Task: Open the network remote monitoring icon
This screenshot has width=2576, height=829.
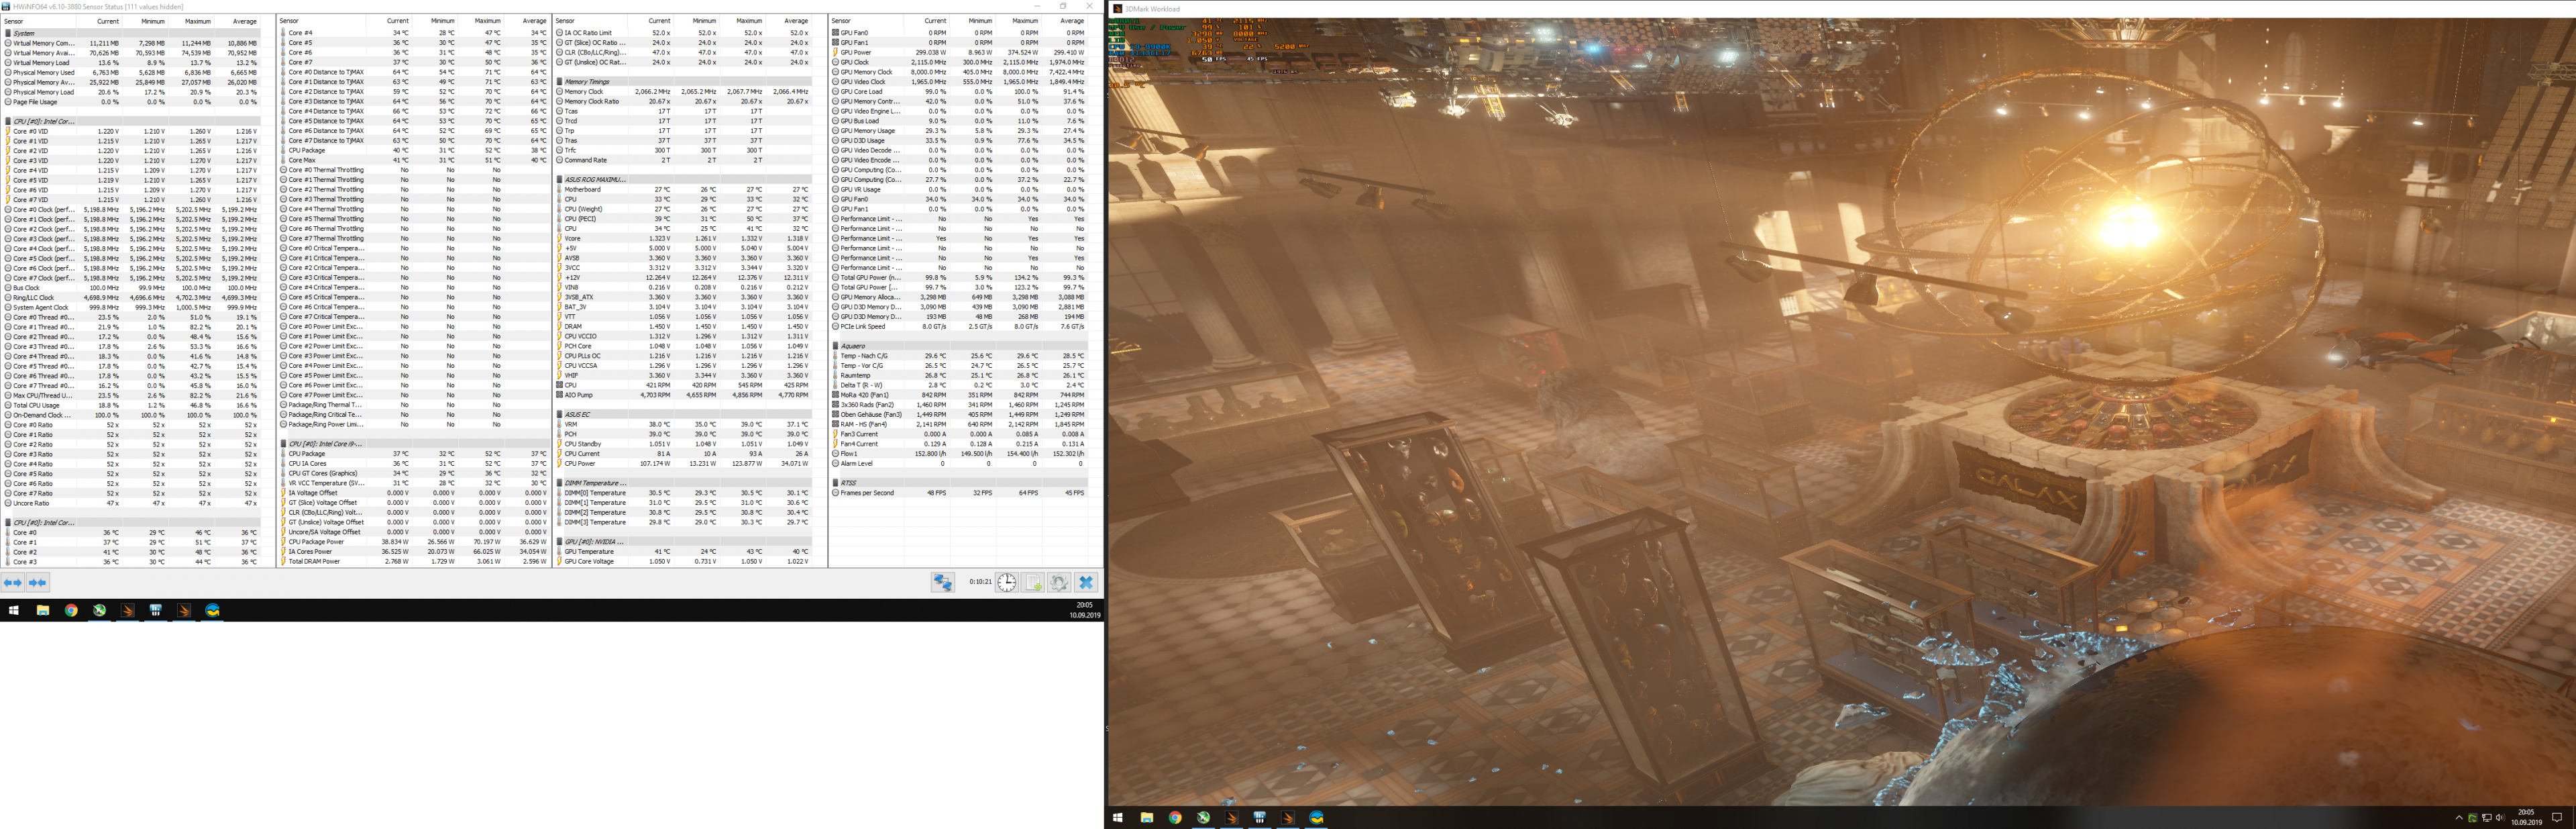Action: [x=942, y=583]
